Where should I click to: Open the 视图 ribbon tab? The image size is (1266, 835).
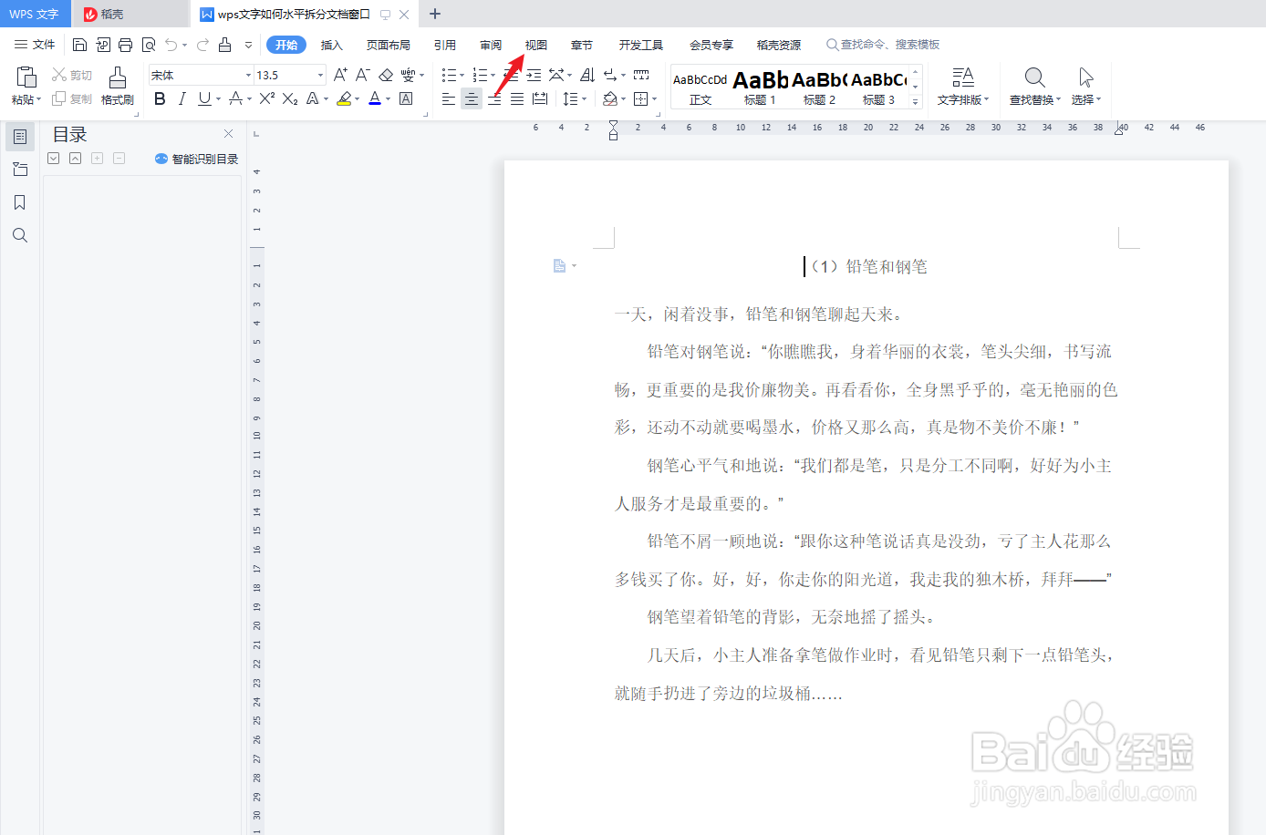click(x=535, y=44)
